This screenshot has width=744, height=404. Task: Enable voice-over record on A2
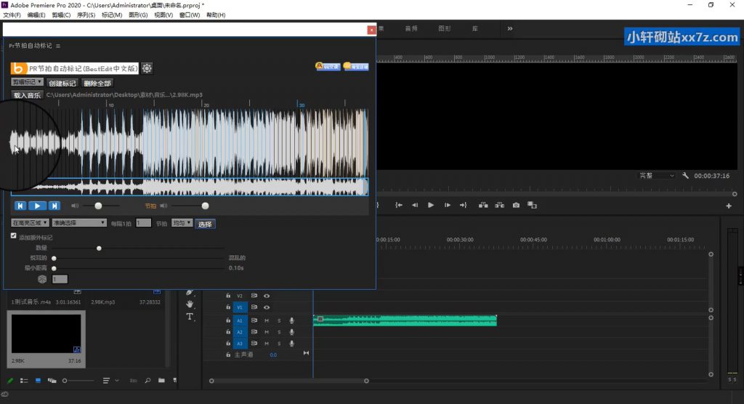tap(292, 332)
